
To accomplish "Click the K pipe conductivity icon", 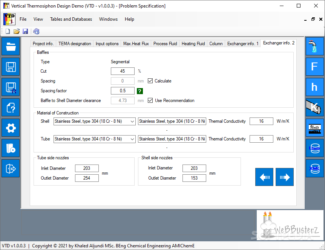I will pos(315,107).
